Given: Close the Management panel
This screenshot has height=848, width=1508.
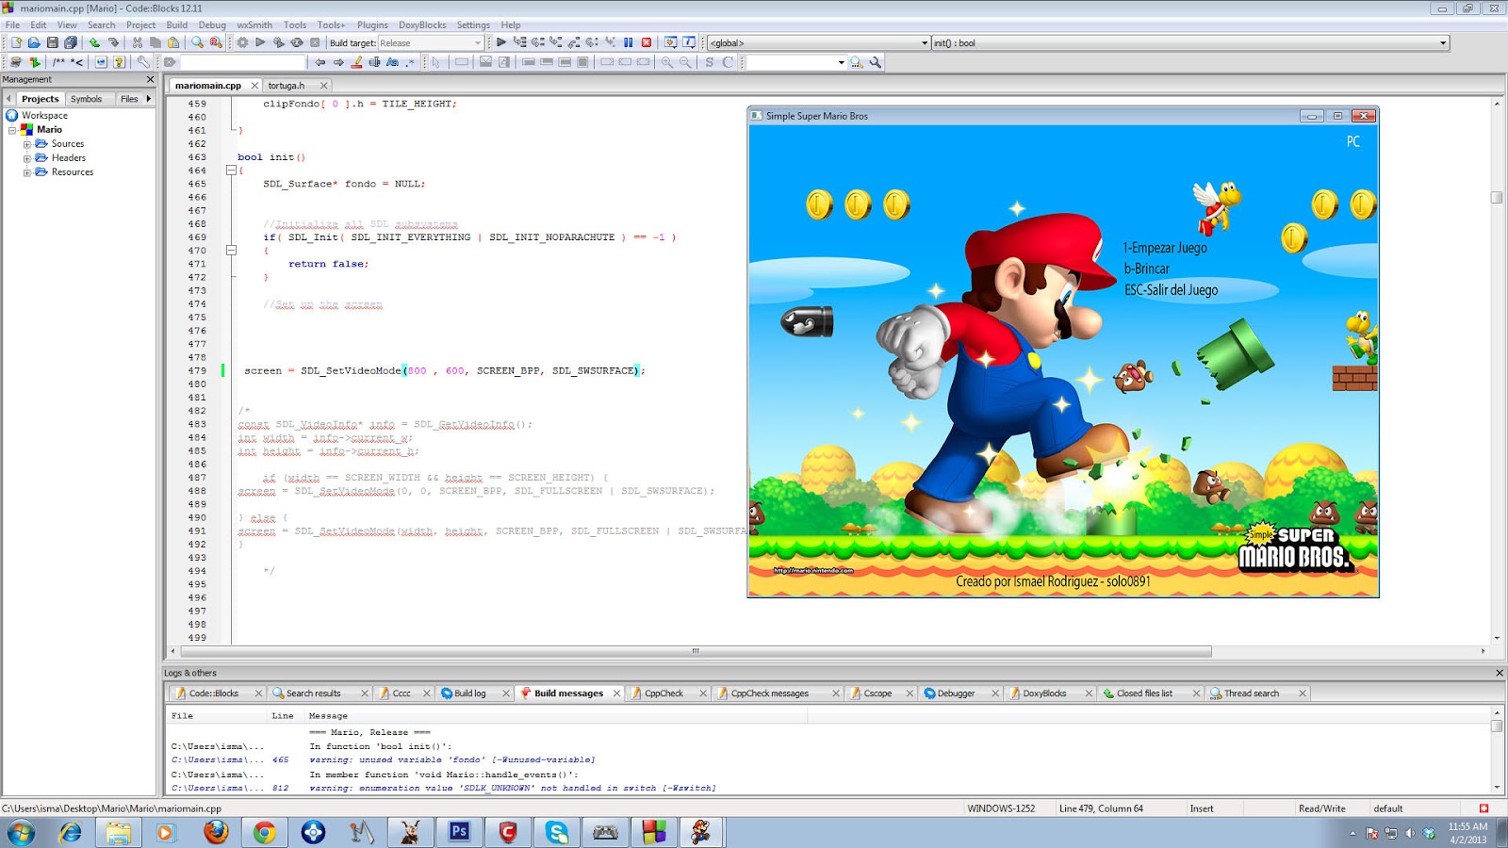Looking at the screenshot, I should click(x=150, y=79).
